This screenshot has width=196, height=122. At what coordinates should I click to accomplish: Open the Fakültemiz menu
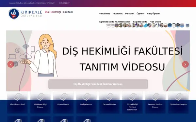105,14
